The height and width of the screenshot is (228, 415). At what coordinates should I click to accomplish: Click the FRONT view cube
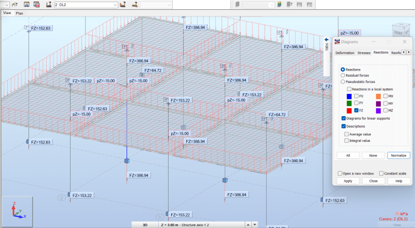click(400, 30)
